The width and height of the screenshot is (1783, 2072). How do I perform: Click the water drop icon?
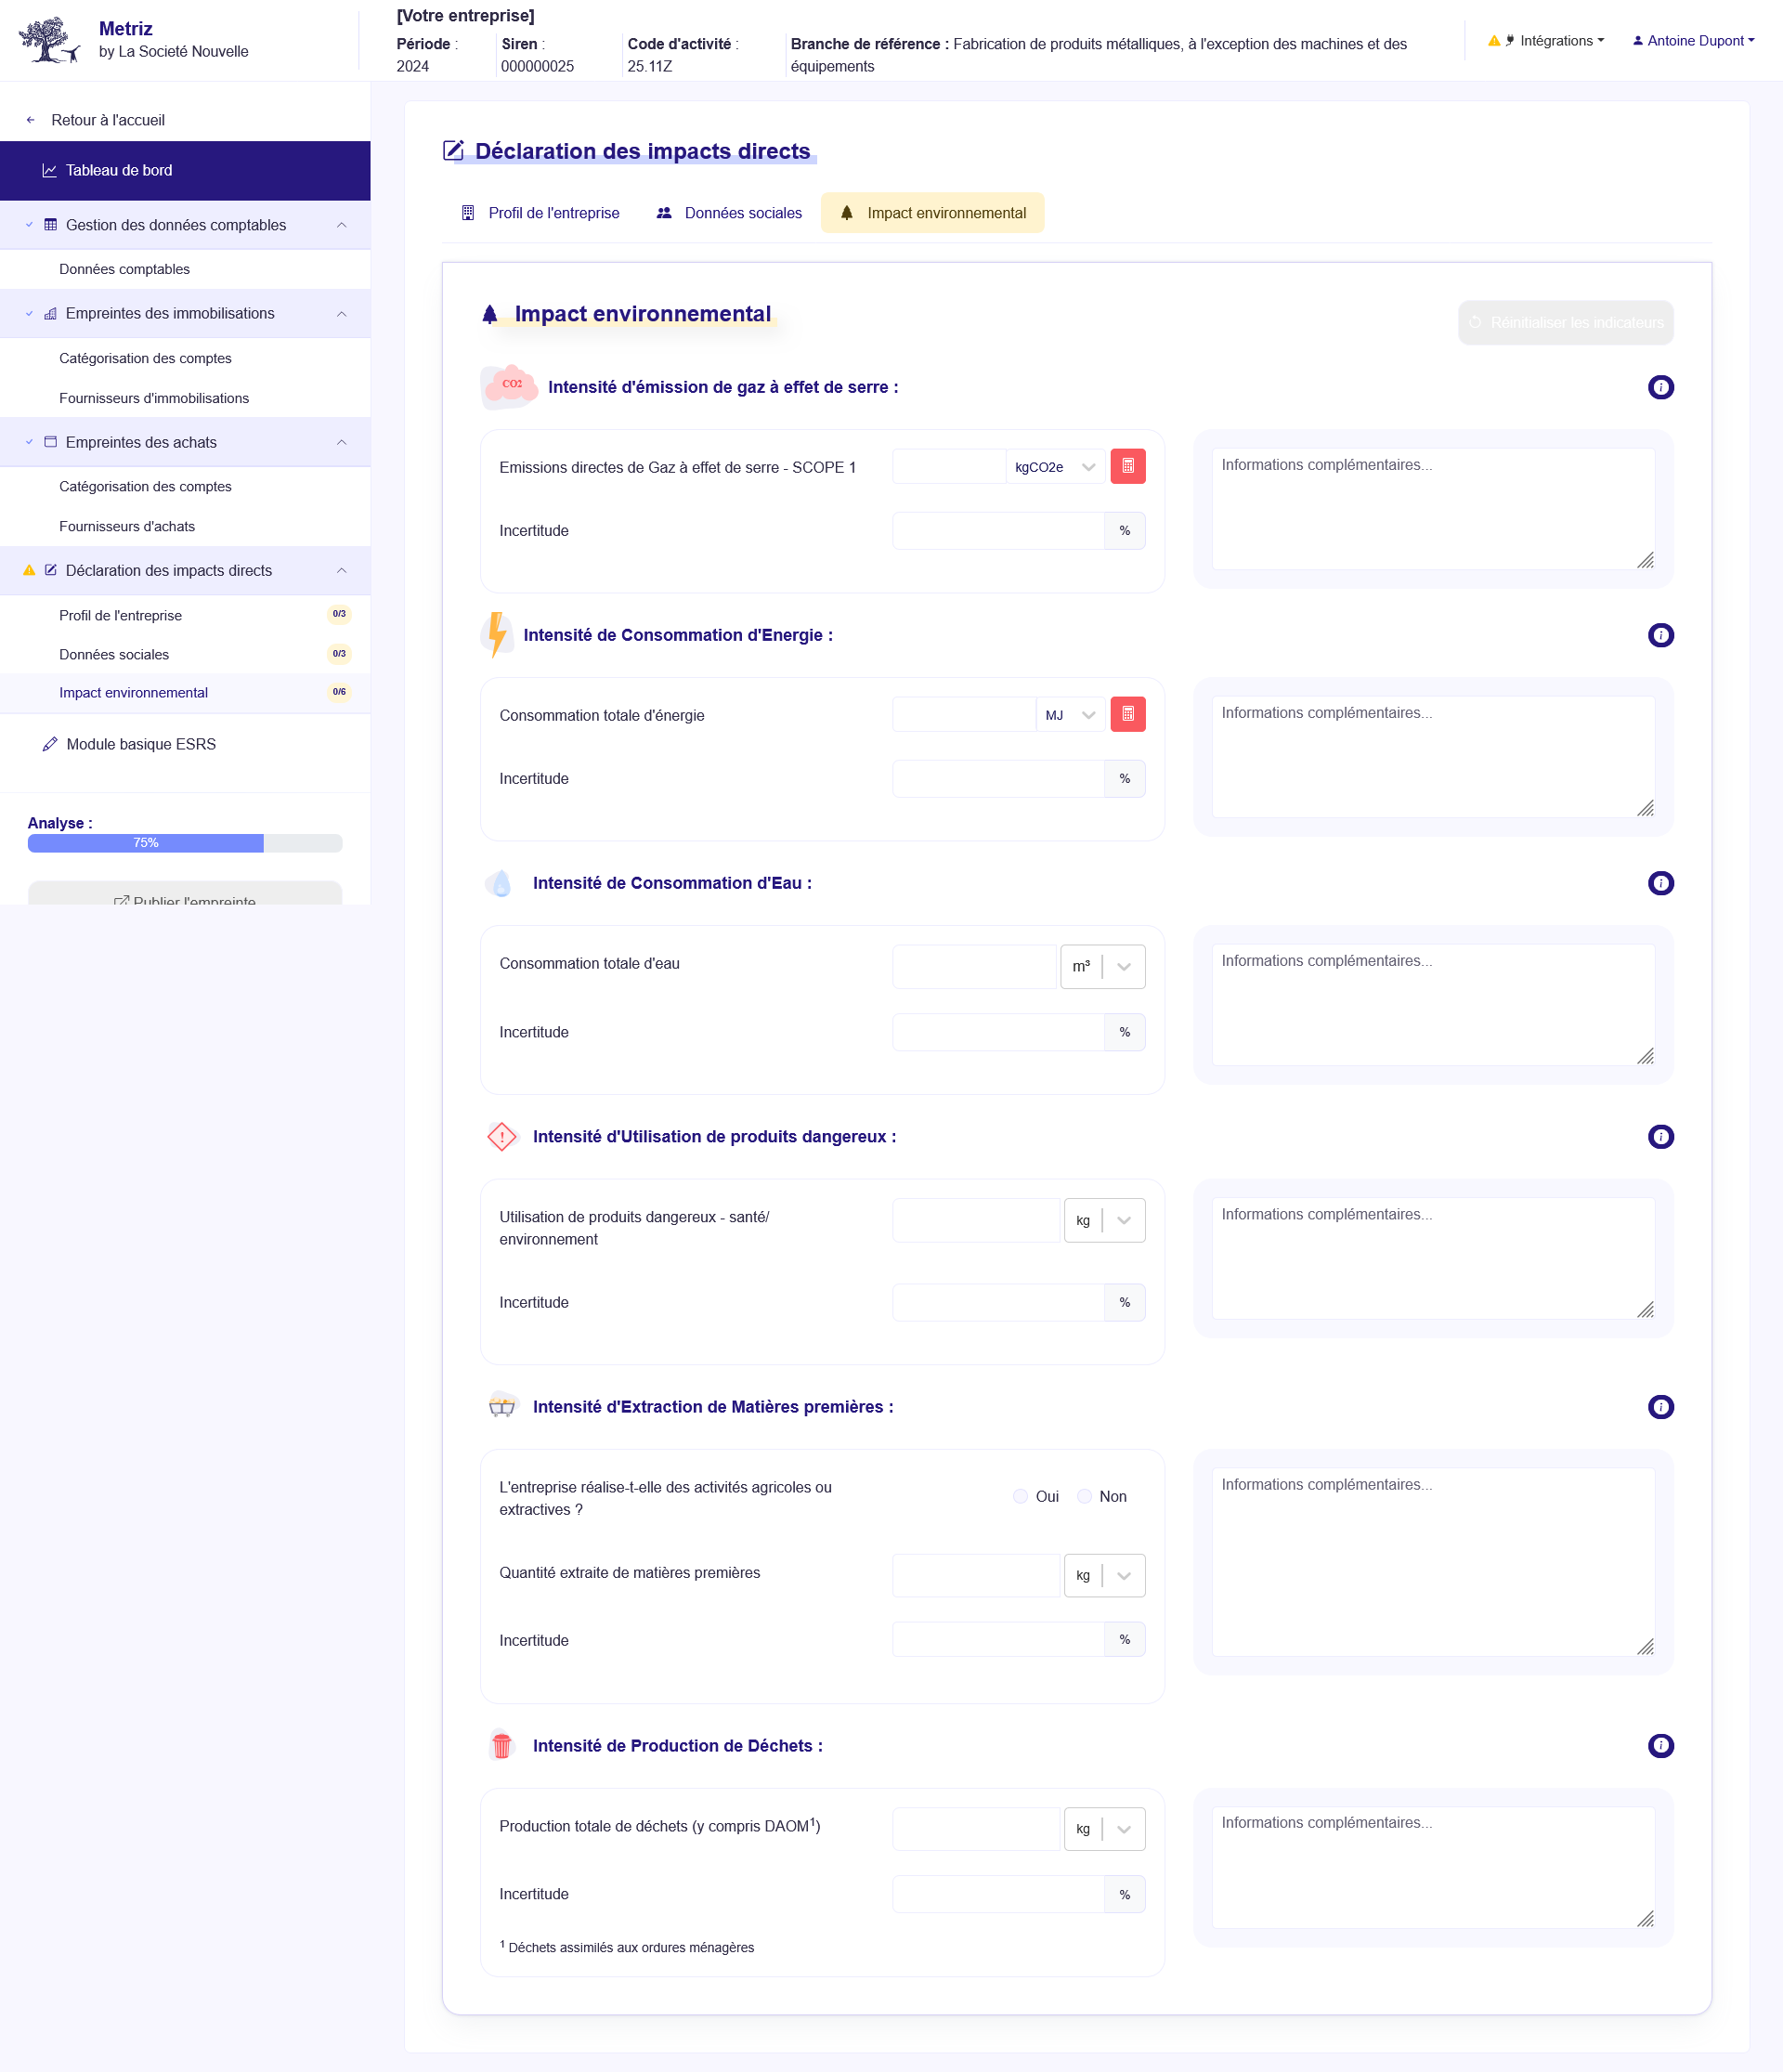pyautogui.click(x=499, y=883)
